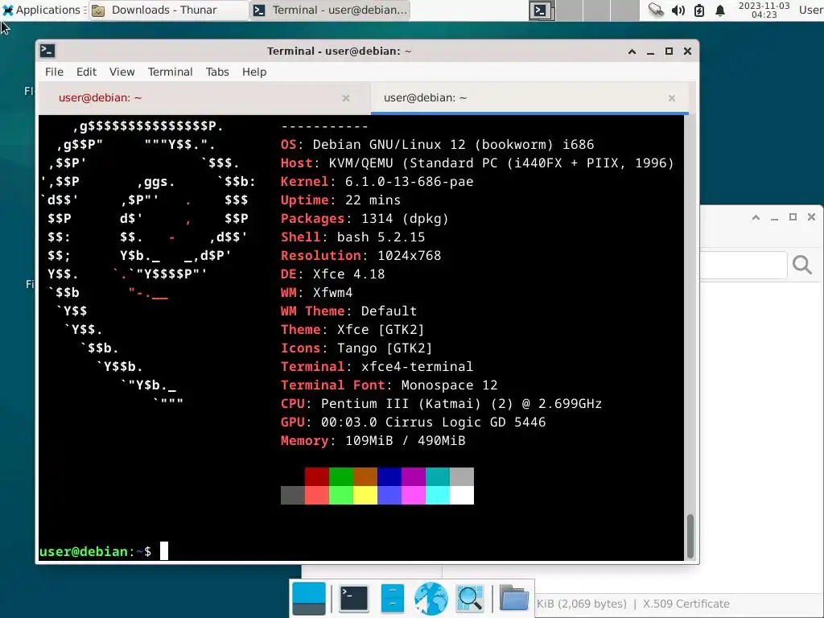Open the Application Finder magnifier dock icon

[x=470, y=599]
